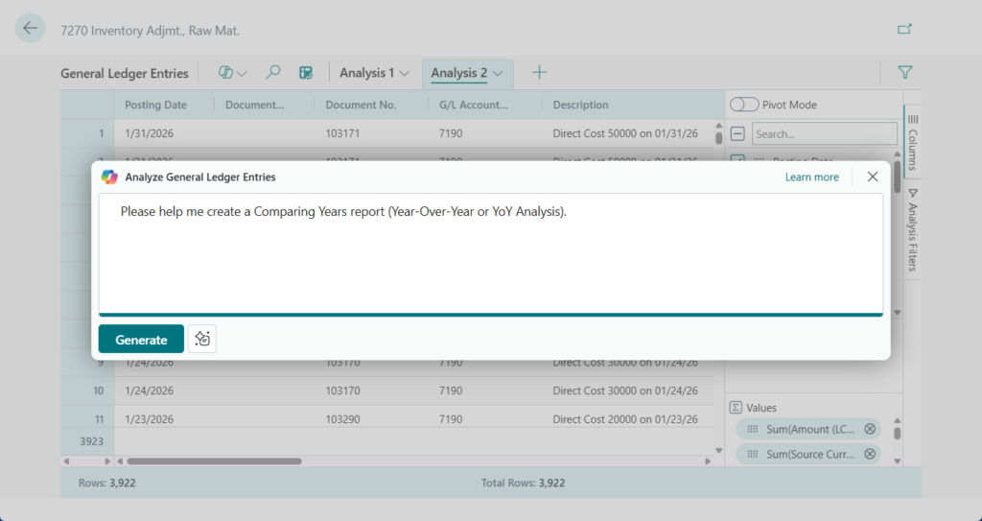Toggle Pivot Mode switch
982x521 pixels.
[x=744, y=105]
